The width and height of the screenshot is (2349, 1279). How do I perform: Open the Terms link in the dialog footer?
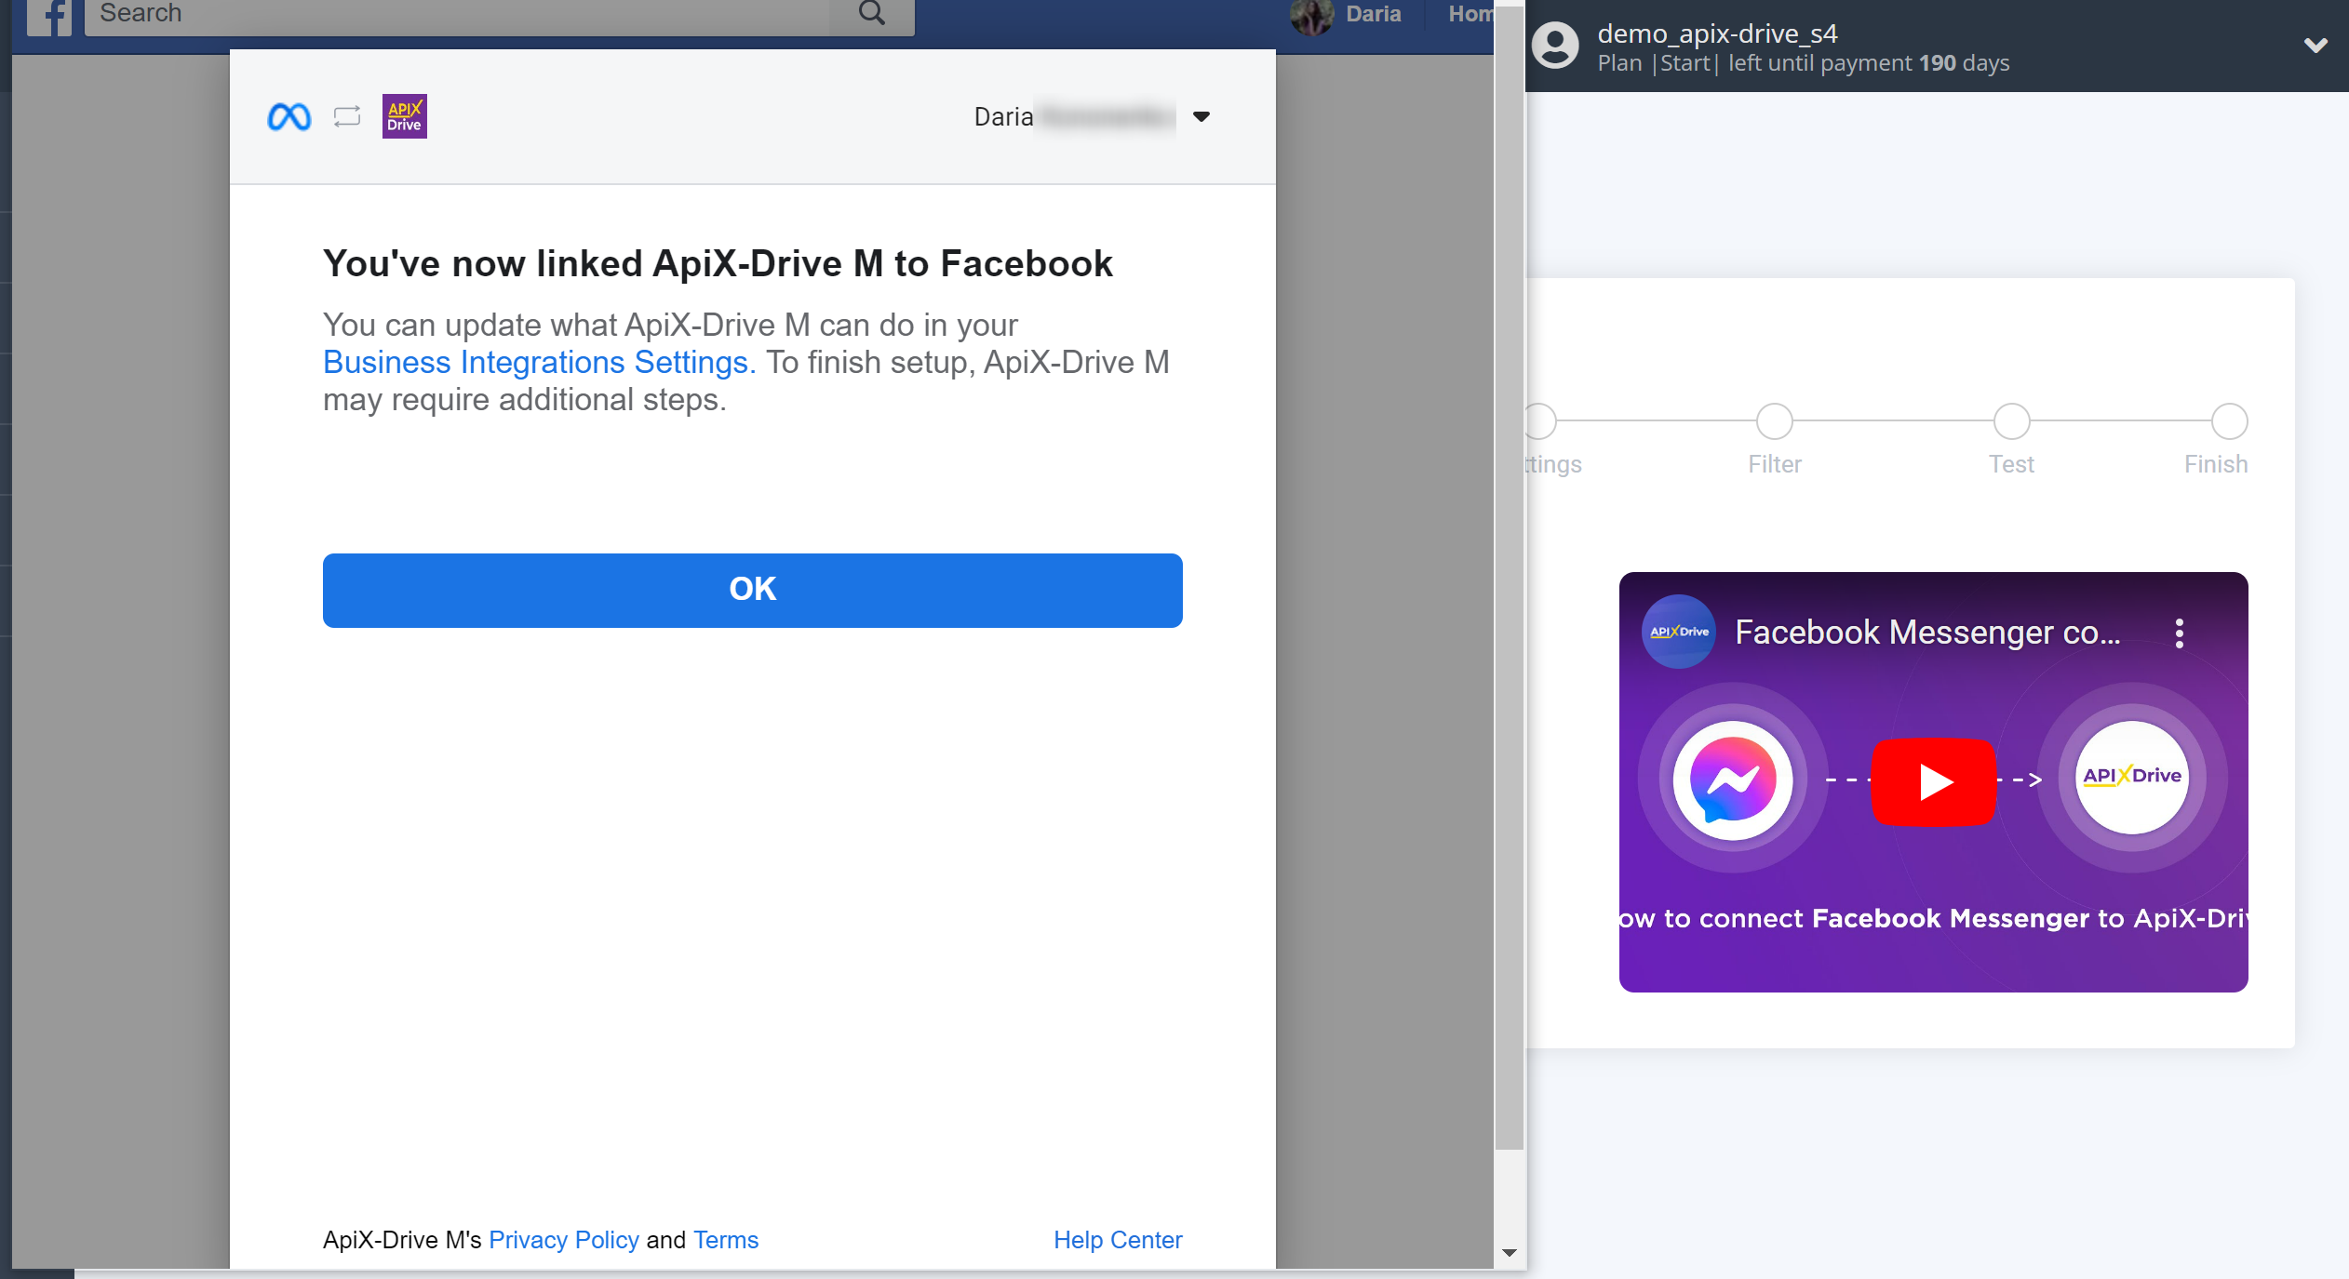click(726, 1240)
